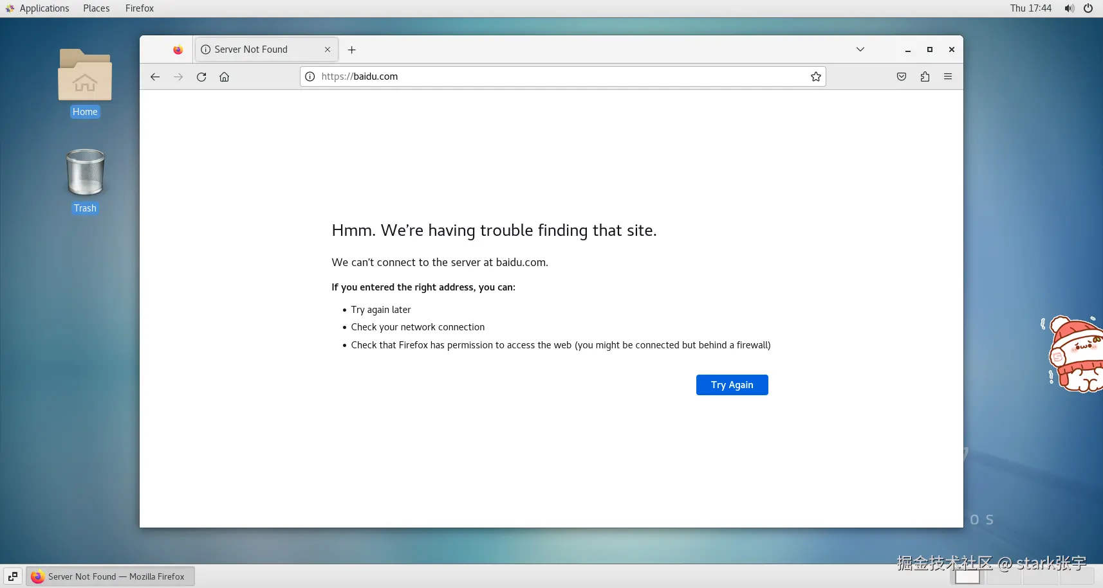
Task: Minimize the Firefox window
Action: pos(908,49)
